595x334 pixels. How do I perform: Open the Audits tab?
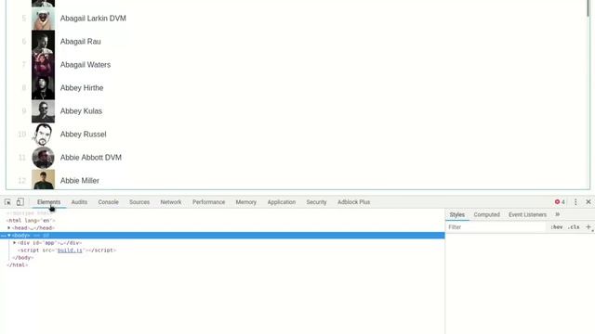[79, 202]
